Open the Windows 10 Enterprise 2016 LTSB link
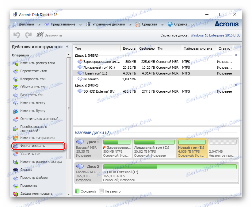This screenshot has height=207, width=252. pyautogui.click(x=215, y=35)
